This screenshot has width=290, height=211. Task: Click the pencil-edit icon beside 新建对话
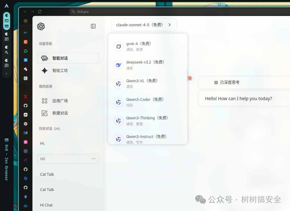[44, 113]
